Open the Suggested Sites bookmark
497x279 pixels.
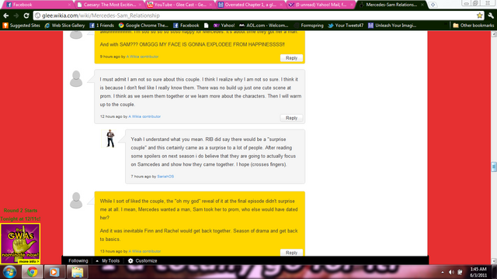(22, 26)
